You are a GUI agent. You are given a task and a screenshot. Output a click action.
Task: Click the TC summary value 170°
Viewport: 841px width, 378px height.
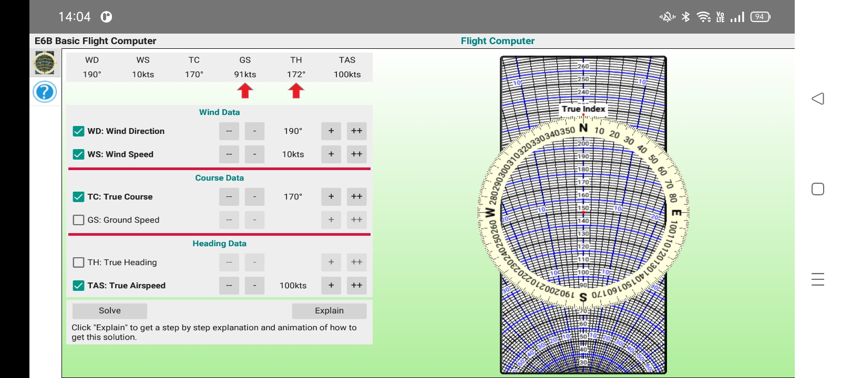tap(194, 75)
